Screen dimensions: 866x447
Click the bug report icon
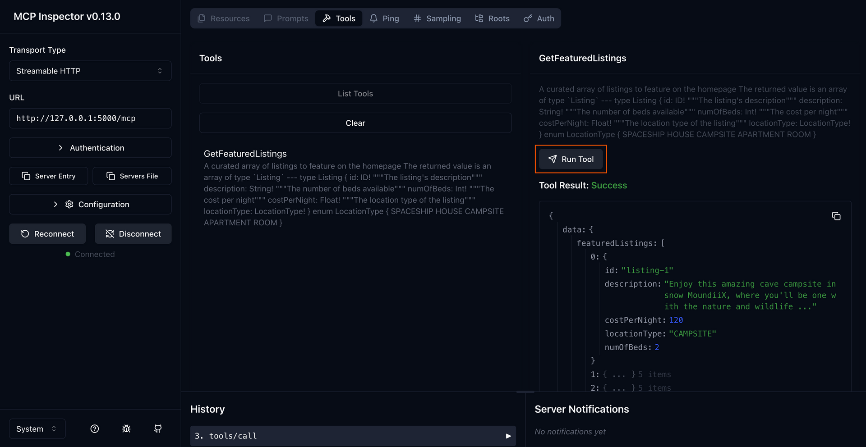tap(126, 429)
